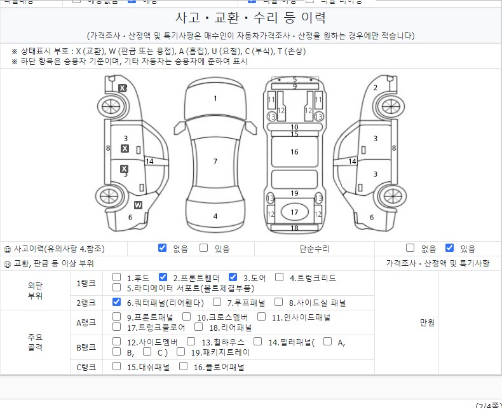Check 없음 for 단순수리

tap(410, 248)
